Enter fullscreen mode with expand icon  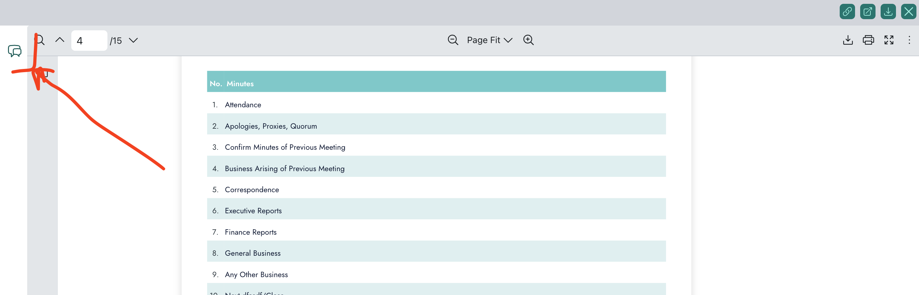(889, 40)
